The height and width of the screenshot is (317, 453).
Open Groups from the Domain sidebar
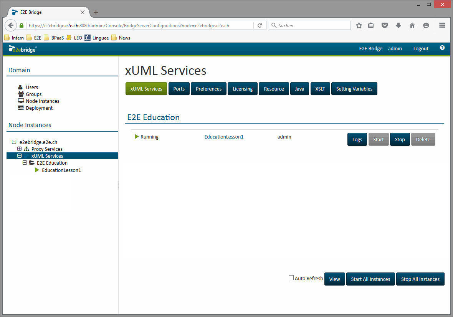coord(21,94)
